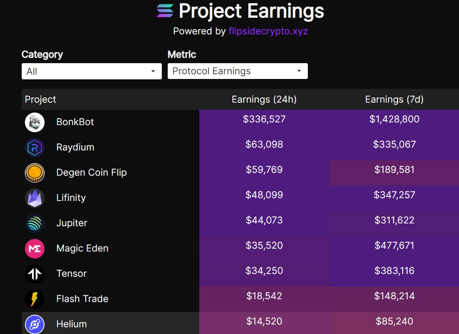Click the $63,098 Raydium 24h cell

coord(264,148)
